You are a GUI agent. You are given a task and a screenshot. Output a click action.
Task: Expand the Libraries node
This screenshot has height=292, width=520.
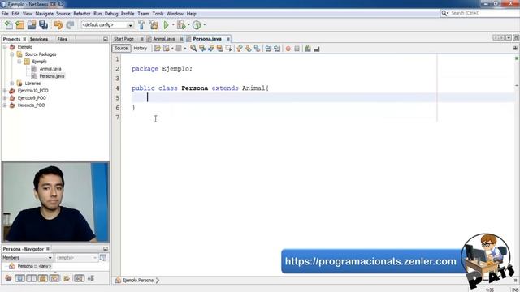click(x=12, y=84)
